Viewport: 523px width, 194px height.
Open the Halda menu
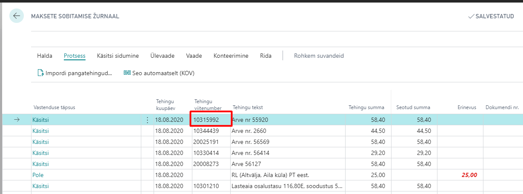click(45, 56)
